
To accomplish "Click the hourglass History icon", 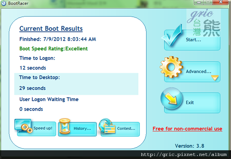I will [x=65, y=126].
